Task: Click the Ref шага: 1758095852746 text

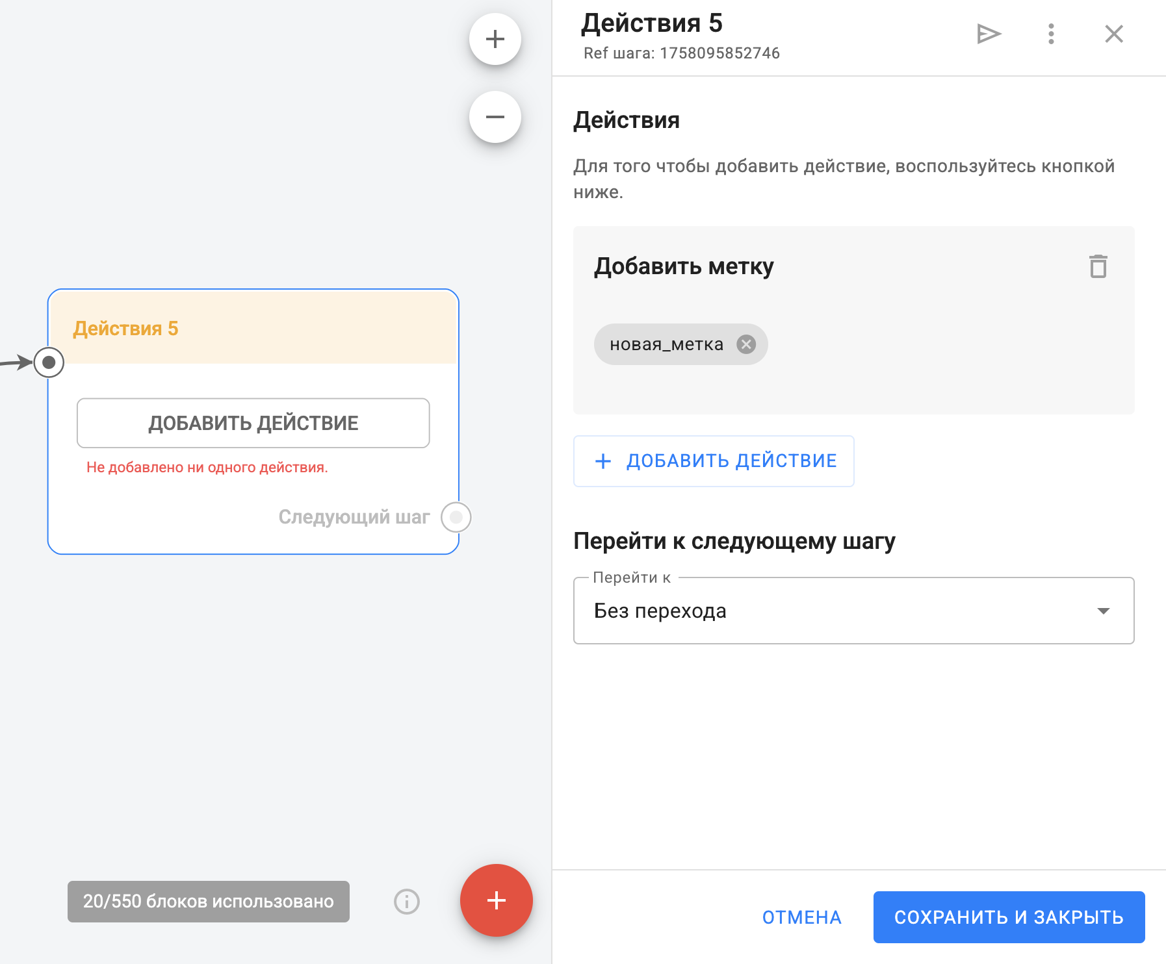Action: click(x=681, y=53)
